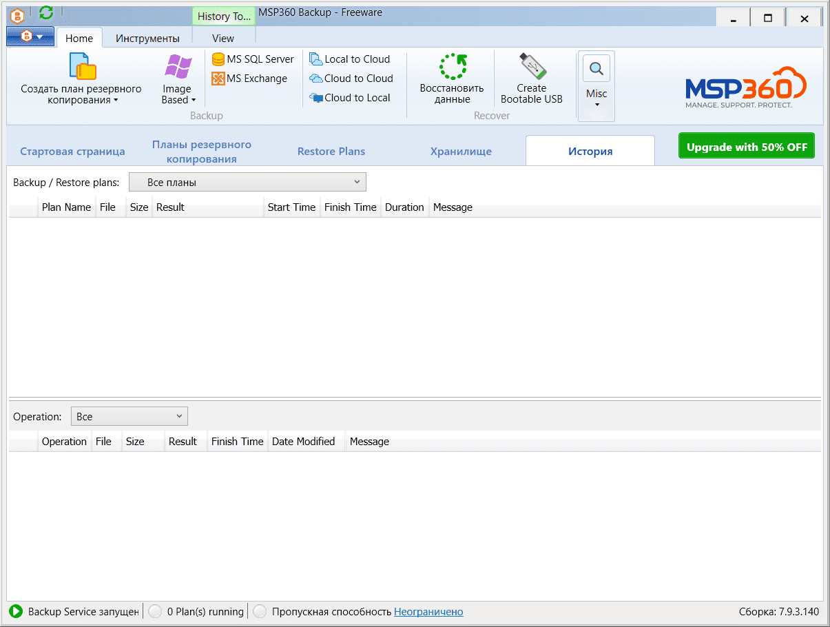Screen dimensions: 830x627
Task: Expand the Создать план резервного копирования arrow
Action: (116, 101)
